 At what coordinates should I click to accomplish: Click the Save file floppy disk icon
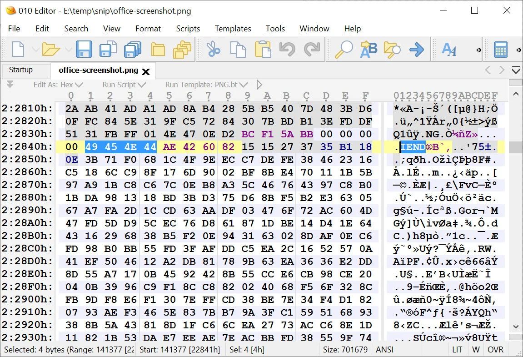(x=84, y=49)
